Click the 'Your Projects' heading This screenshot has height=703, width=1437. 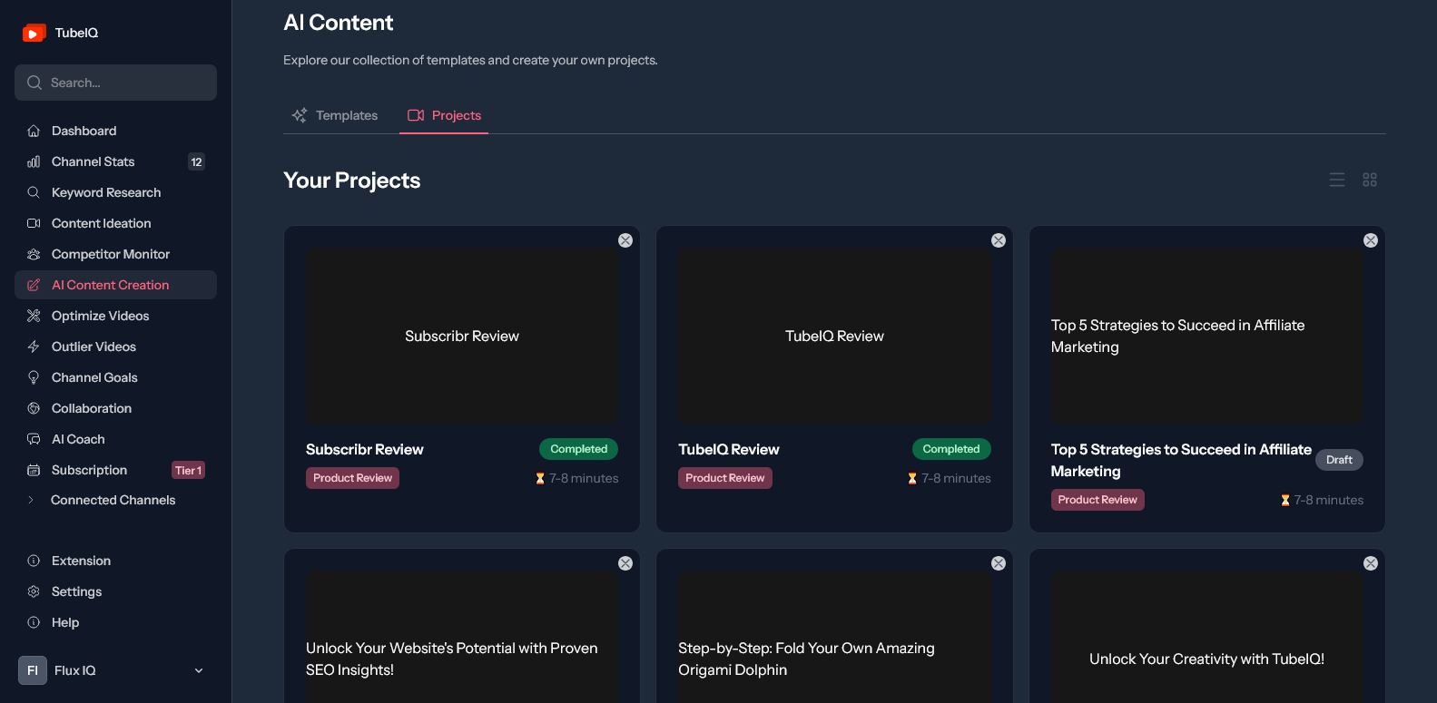(352, 181)
